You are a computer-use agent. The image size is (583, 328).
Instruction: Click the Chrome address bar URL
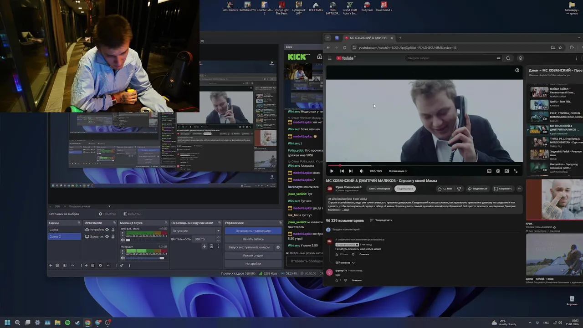(407, 47)
